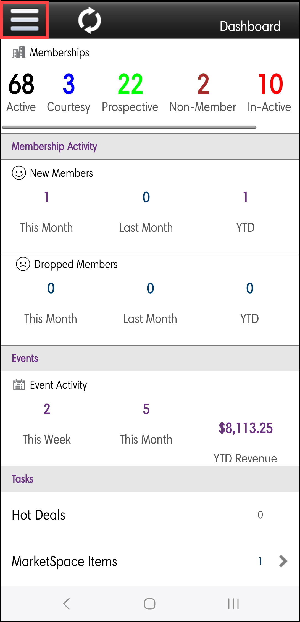The width and height of the screenshot is (300, 622).
Task: Click the memberships horizontal scrollbar
Action: pyautogui.click(x=129, y=128)
